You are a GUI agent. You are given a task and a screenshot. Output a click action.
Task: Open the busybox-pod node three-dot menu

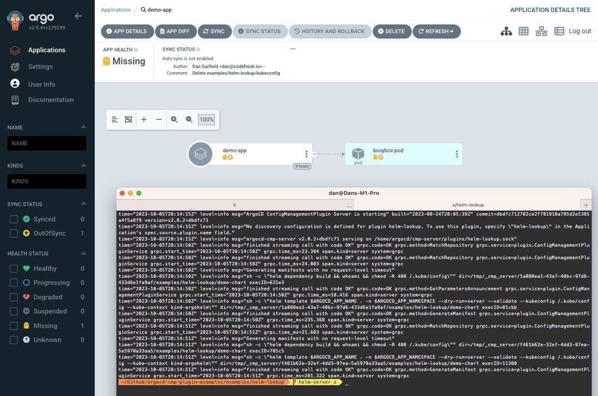click(456, 154)
